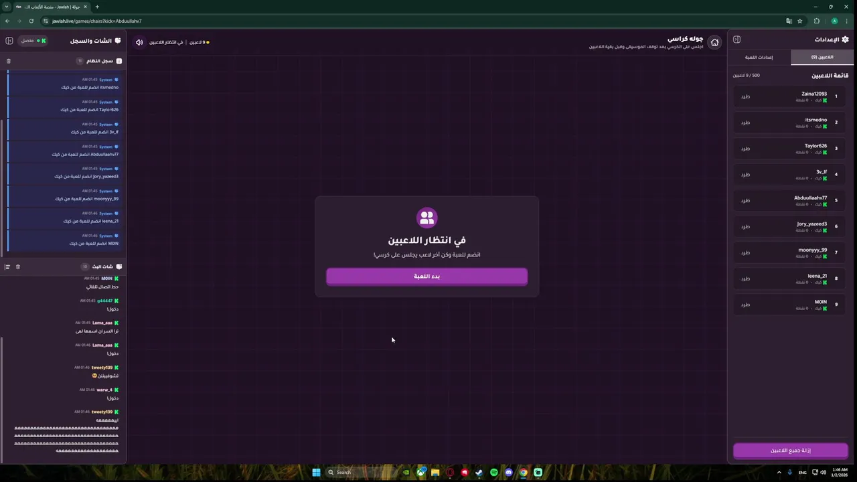Kick player 3v_lf
The height and width of the screenshot is (482, 857).
coord(745,175)
